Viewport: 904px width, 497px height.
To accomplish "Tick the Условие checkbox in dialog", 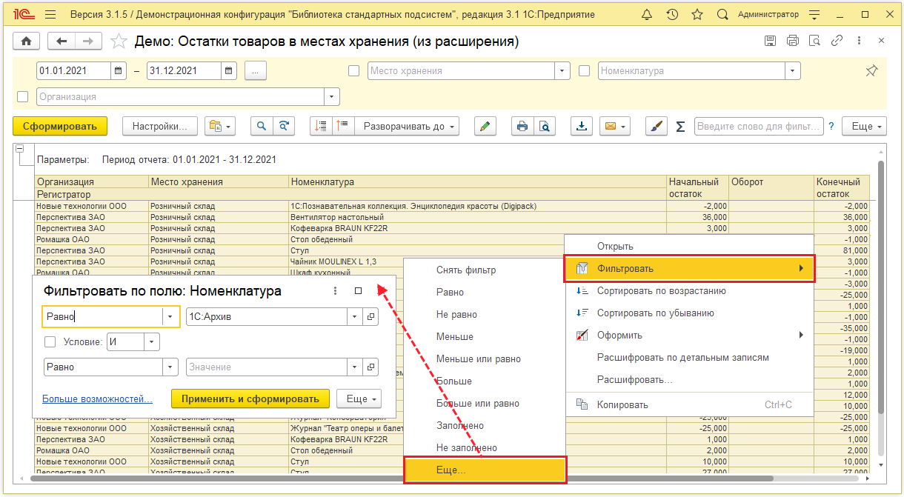I will click(50, 342).
